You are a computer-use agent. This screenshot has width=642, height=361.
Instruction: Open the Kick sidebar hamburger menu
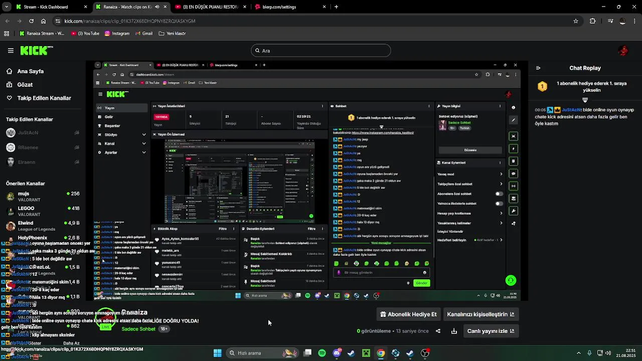pos(11,51)
